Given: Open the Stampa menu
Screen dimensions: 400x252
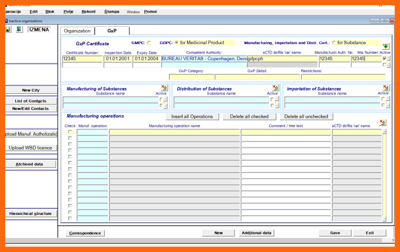Looking at the screenshot, I should pos(112,11).
